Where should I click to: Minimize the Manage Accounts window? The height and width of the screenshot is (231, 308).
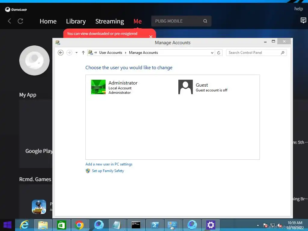(x=265, y=42)
